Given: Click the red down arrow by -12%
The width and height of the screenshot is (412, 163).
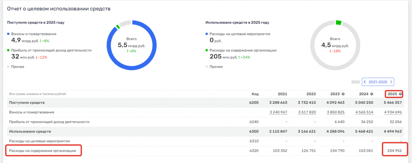Looking at the screenshot, I should (x=37, y=58).
